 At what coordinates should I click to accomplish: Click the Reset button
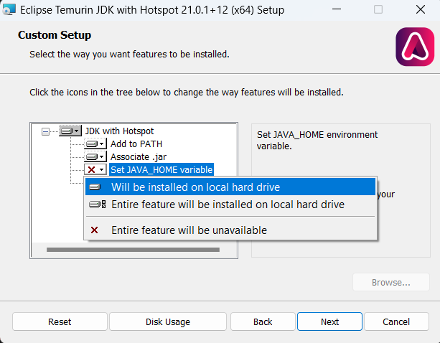tap(60, 321)
